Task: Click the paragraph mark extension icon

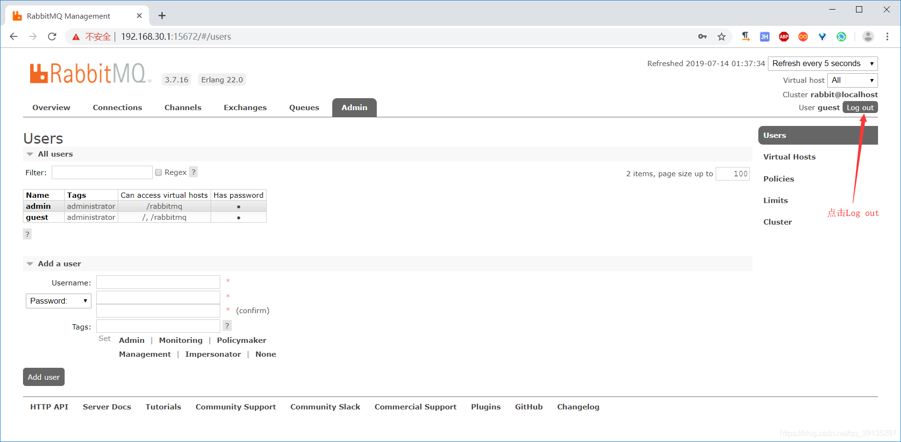Action: coord(745,36)
